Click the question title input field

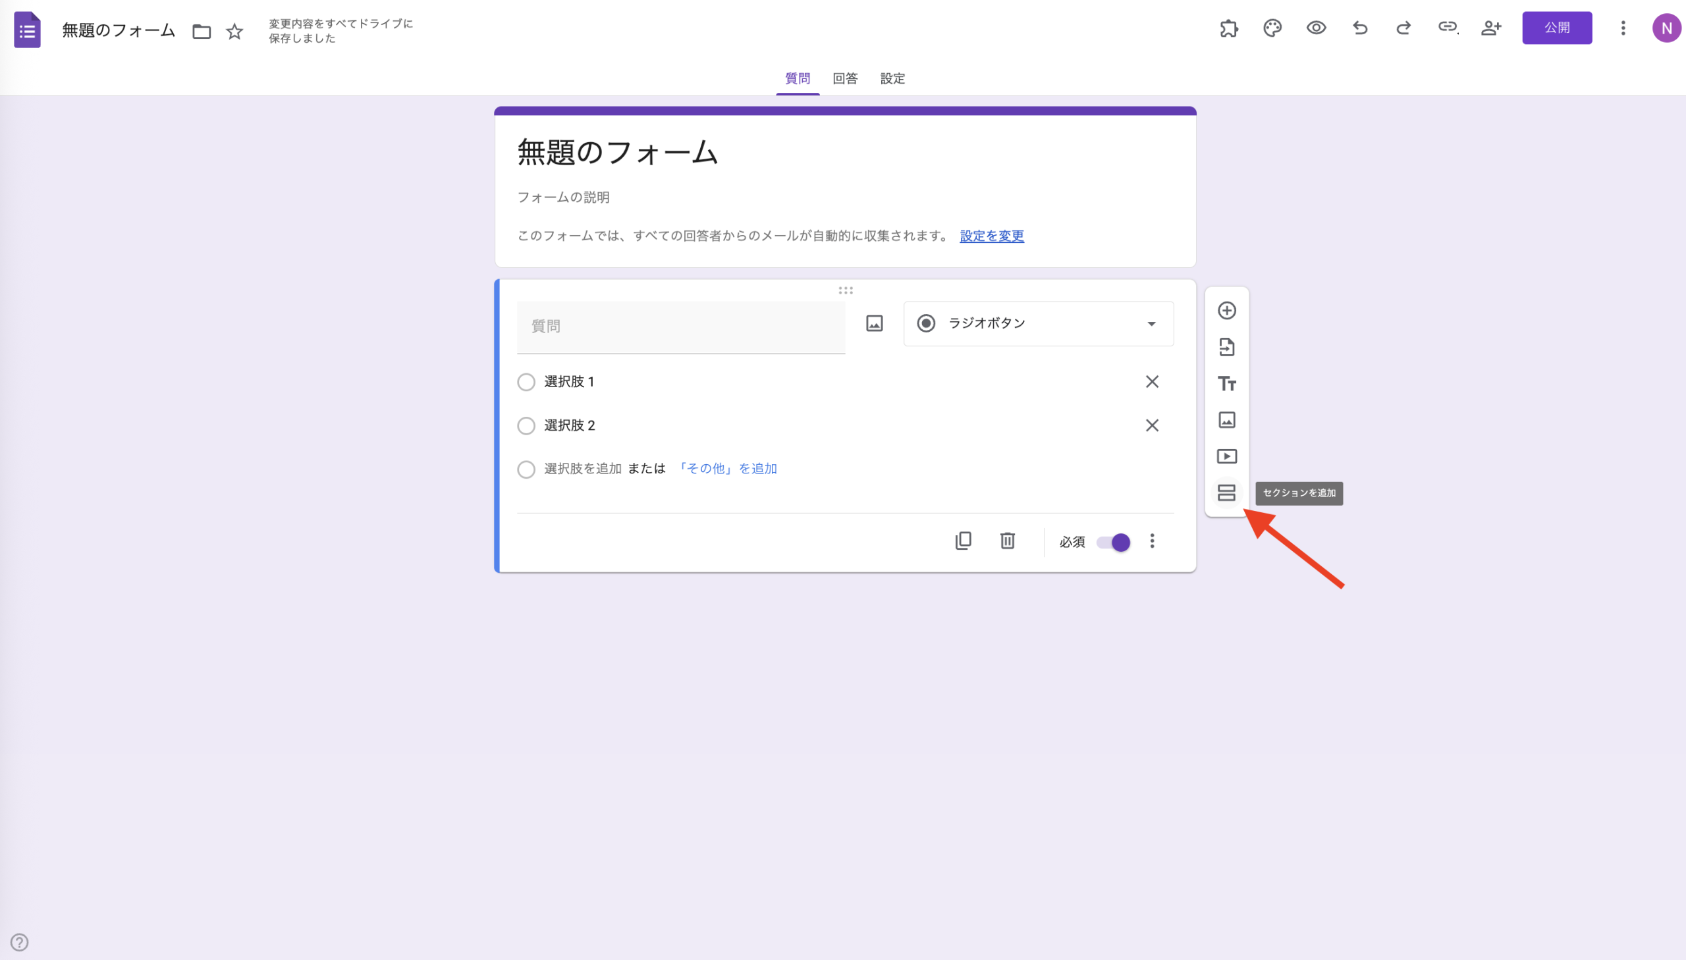tap(680, 326)
